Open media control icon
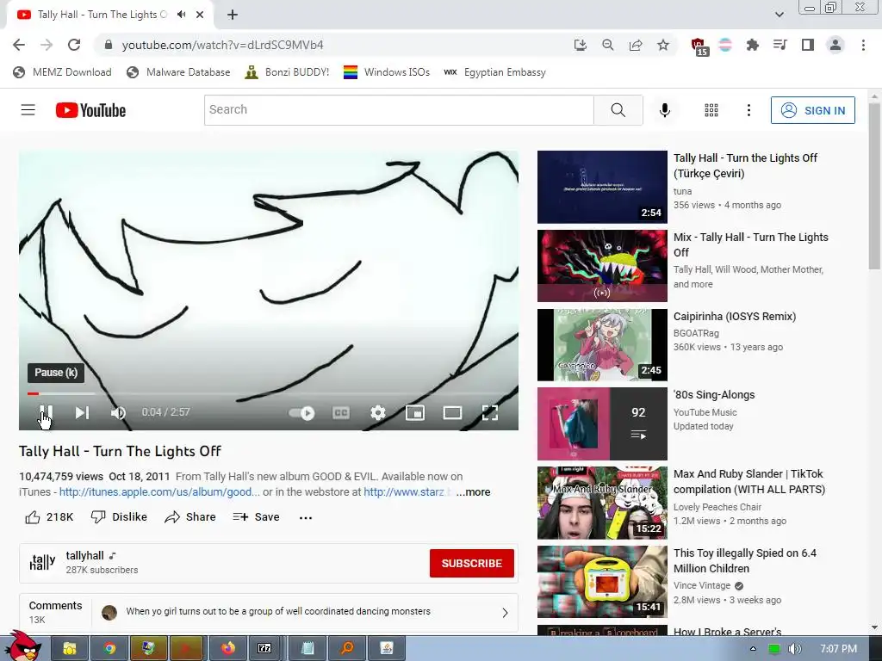Viewport: 882px width, 661px height. coord(780,45)
